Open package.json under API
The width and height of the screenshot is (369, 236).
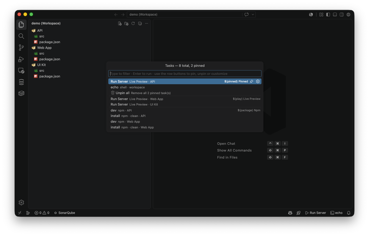tap(89, 42)
